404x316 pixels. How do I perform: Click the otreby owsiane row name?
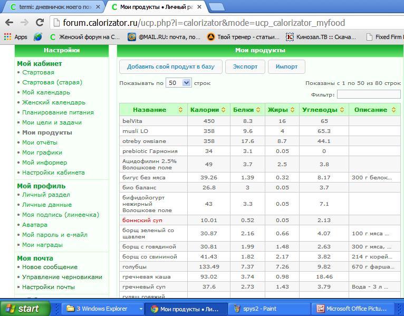pyautogui.click(x=145, y=141)
